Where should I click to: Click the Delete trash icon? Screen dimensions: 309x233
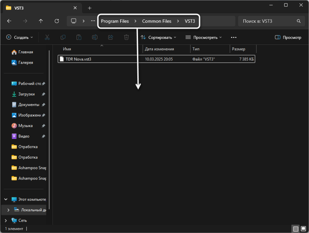pyautogui.click(x=126, y=37)
